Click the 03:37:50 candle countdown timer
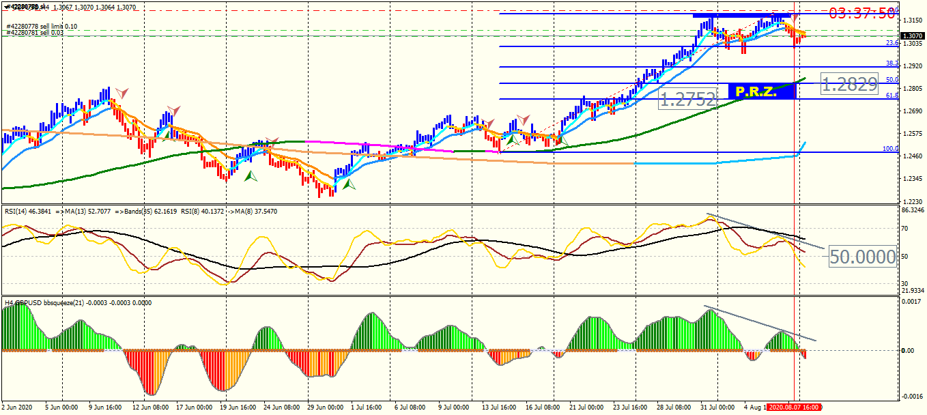 point(862,13)
